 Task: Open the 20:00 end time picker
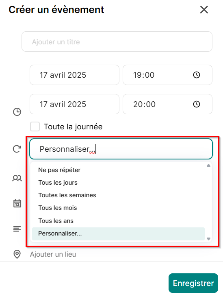[167, 104]
